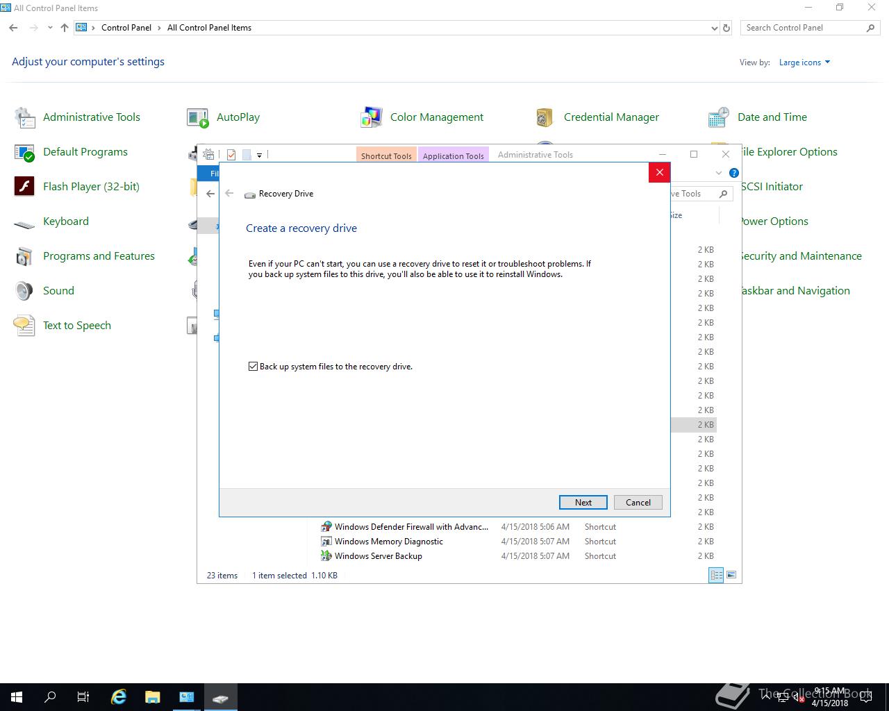The width and height of the screenshot is (889, 711).
Task: Click the Windows Defender Firewall shortcut icon
Action: click(x=326, y=527)
